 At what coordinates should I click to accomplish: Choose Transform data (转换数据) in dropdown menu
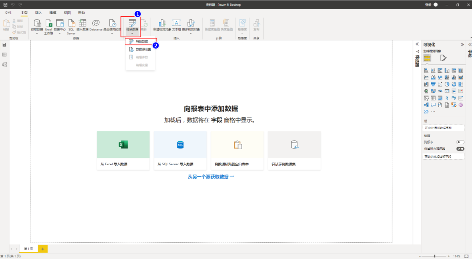(141, 42)
